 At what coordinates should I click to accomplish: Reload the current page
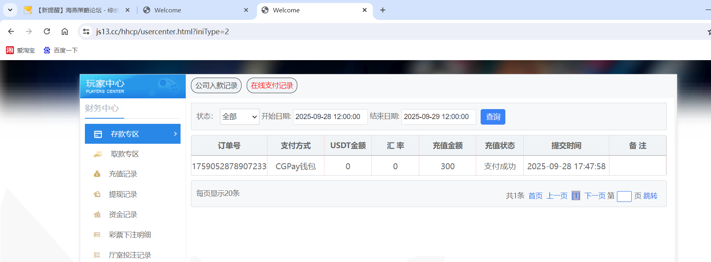click(x=47, y=31)
